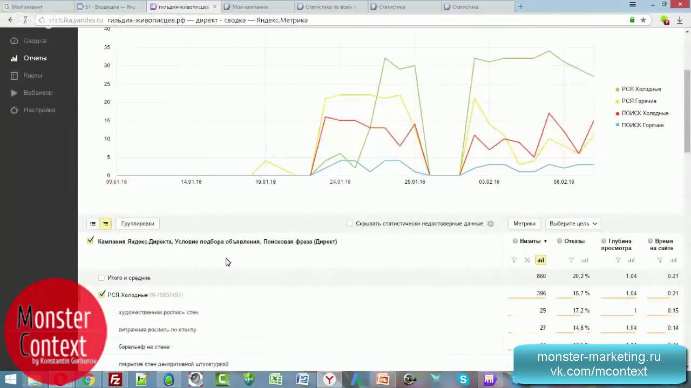Screen dimensions: 691x388
Task: Click the Отказы chart icon
Action: tap(585, 260)
